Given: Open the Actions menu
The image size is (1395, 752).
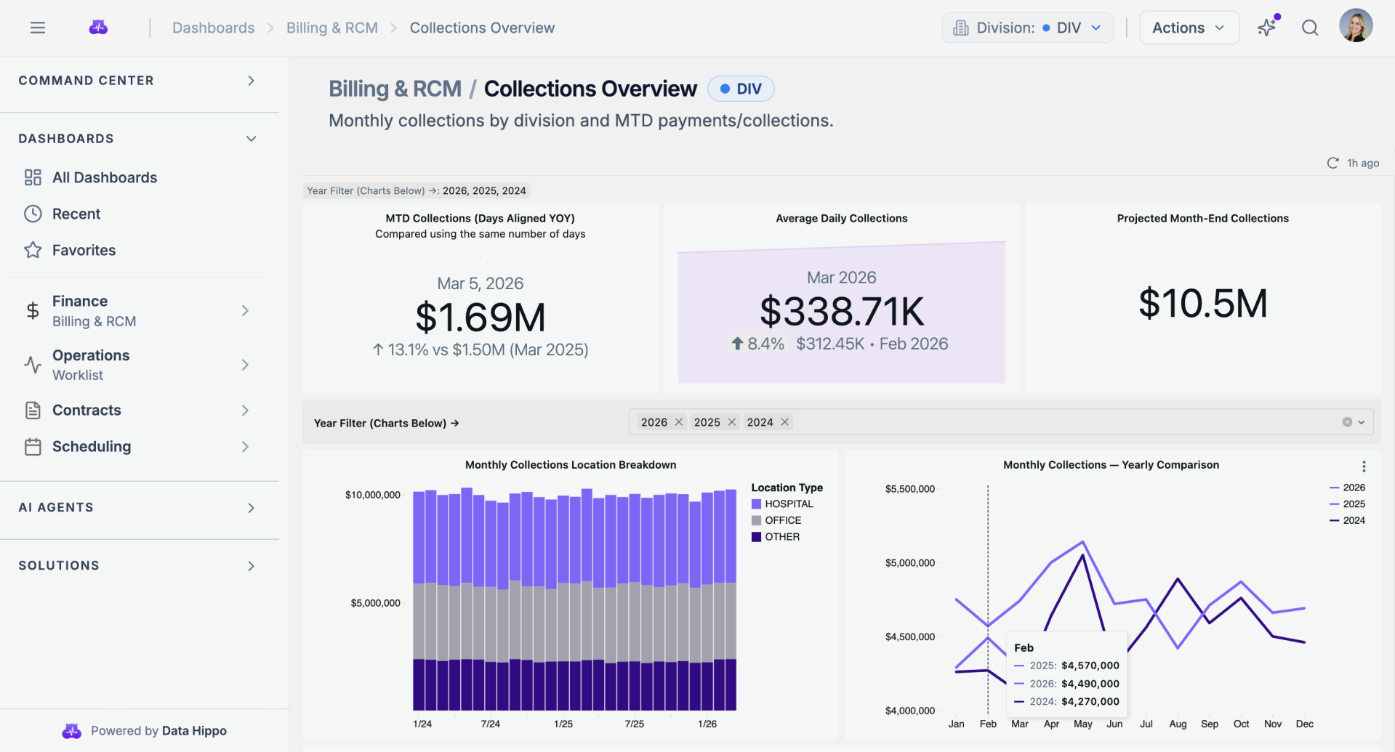Looking at the screenshot, I should (x=1189, y=27).
